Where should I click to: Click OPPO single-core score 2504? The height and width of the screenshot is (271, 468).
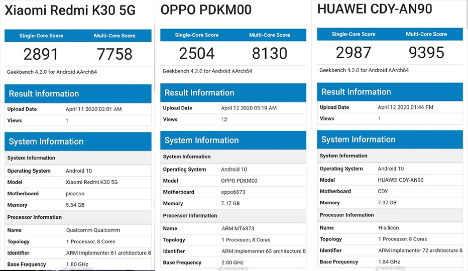(x=197, y=53)
